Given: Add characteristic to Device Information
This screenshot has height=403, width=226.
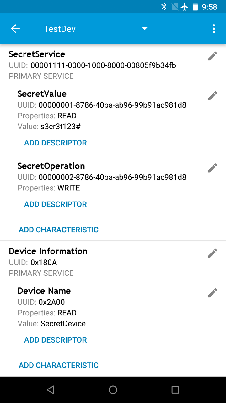Looking at the screenshot, I should [x=59, y=365].
